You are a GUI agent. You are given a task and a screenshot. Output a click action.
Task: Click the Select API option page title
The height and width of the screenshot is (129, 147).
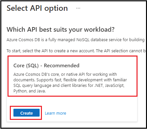[x=37, y=8]
